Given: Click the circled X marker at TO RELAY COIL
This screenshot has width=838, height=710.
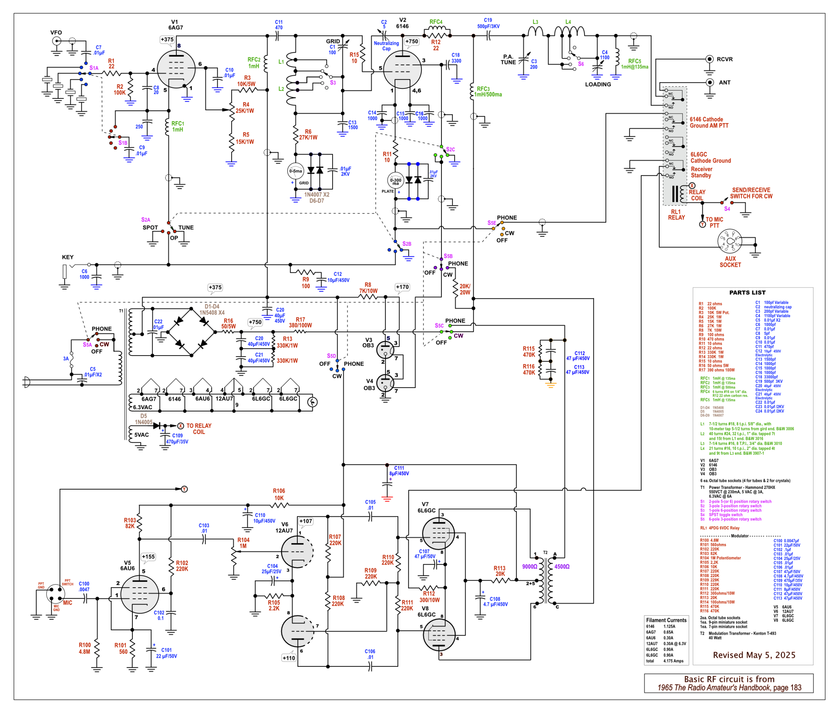Looking at the screenshot, I should 181,426.
